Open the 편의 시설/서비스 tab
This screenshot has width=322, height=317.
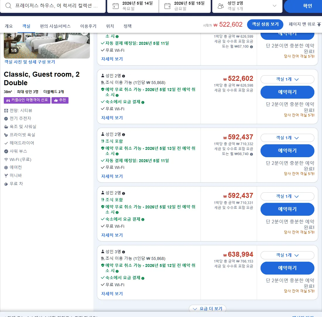[x=55, y=26]
